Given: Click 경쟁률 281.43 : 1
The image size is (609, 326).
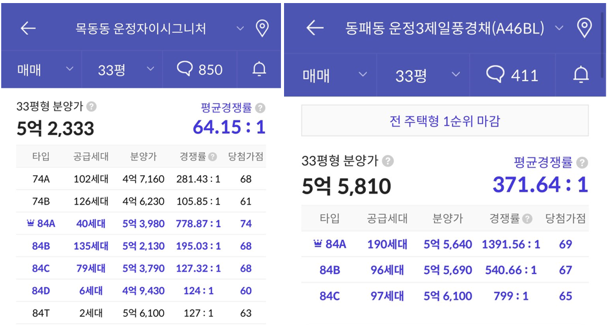Looking at the screenshot, I should click(199, 179).
